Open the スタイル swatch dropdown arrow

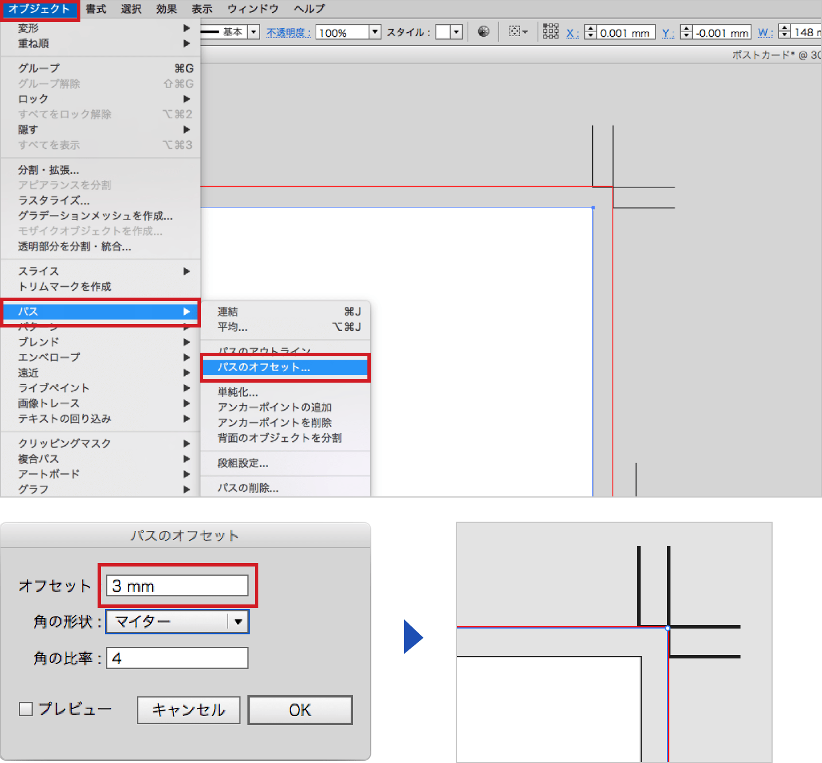[456, 32]
